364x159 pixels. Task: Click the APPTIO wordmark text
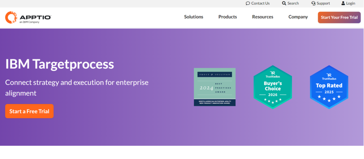(35, 16)
